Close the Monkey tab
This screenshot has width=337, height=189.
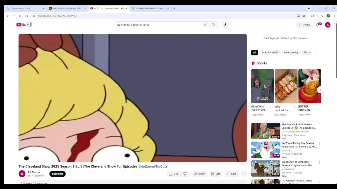point(168,8)
